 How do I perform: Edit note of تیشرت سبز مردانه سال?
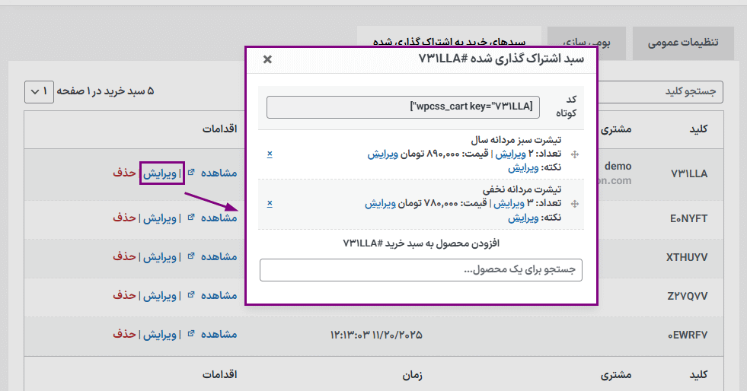coord(523,168)
